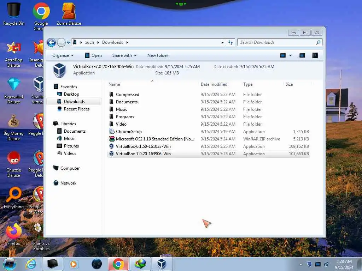
Task: Click the zuch breadcrumb in address bar
Action: point(89,42)
